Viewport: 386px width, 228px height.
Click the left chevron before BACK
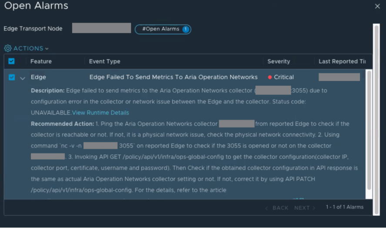pyautogui.click(x=266, y=208)
